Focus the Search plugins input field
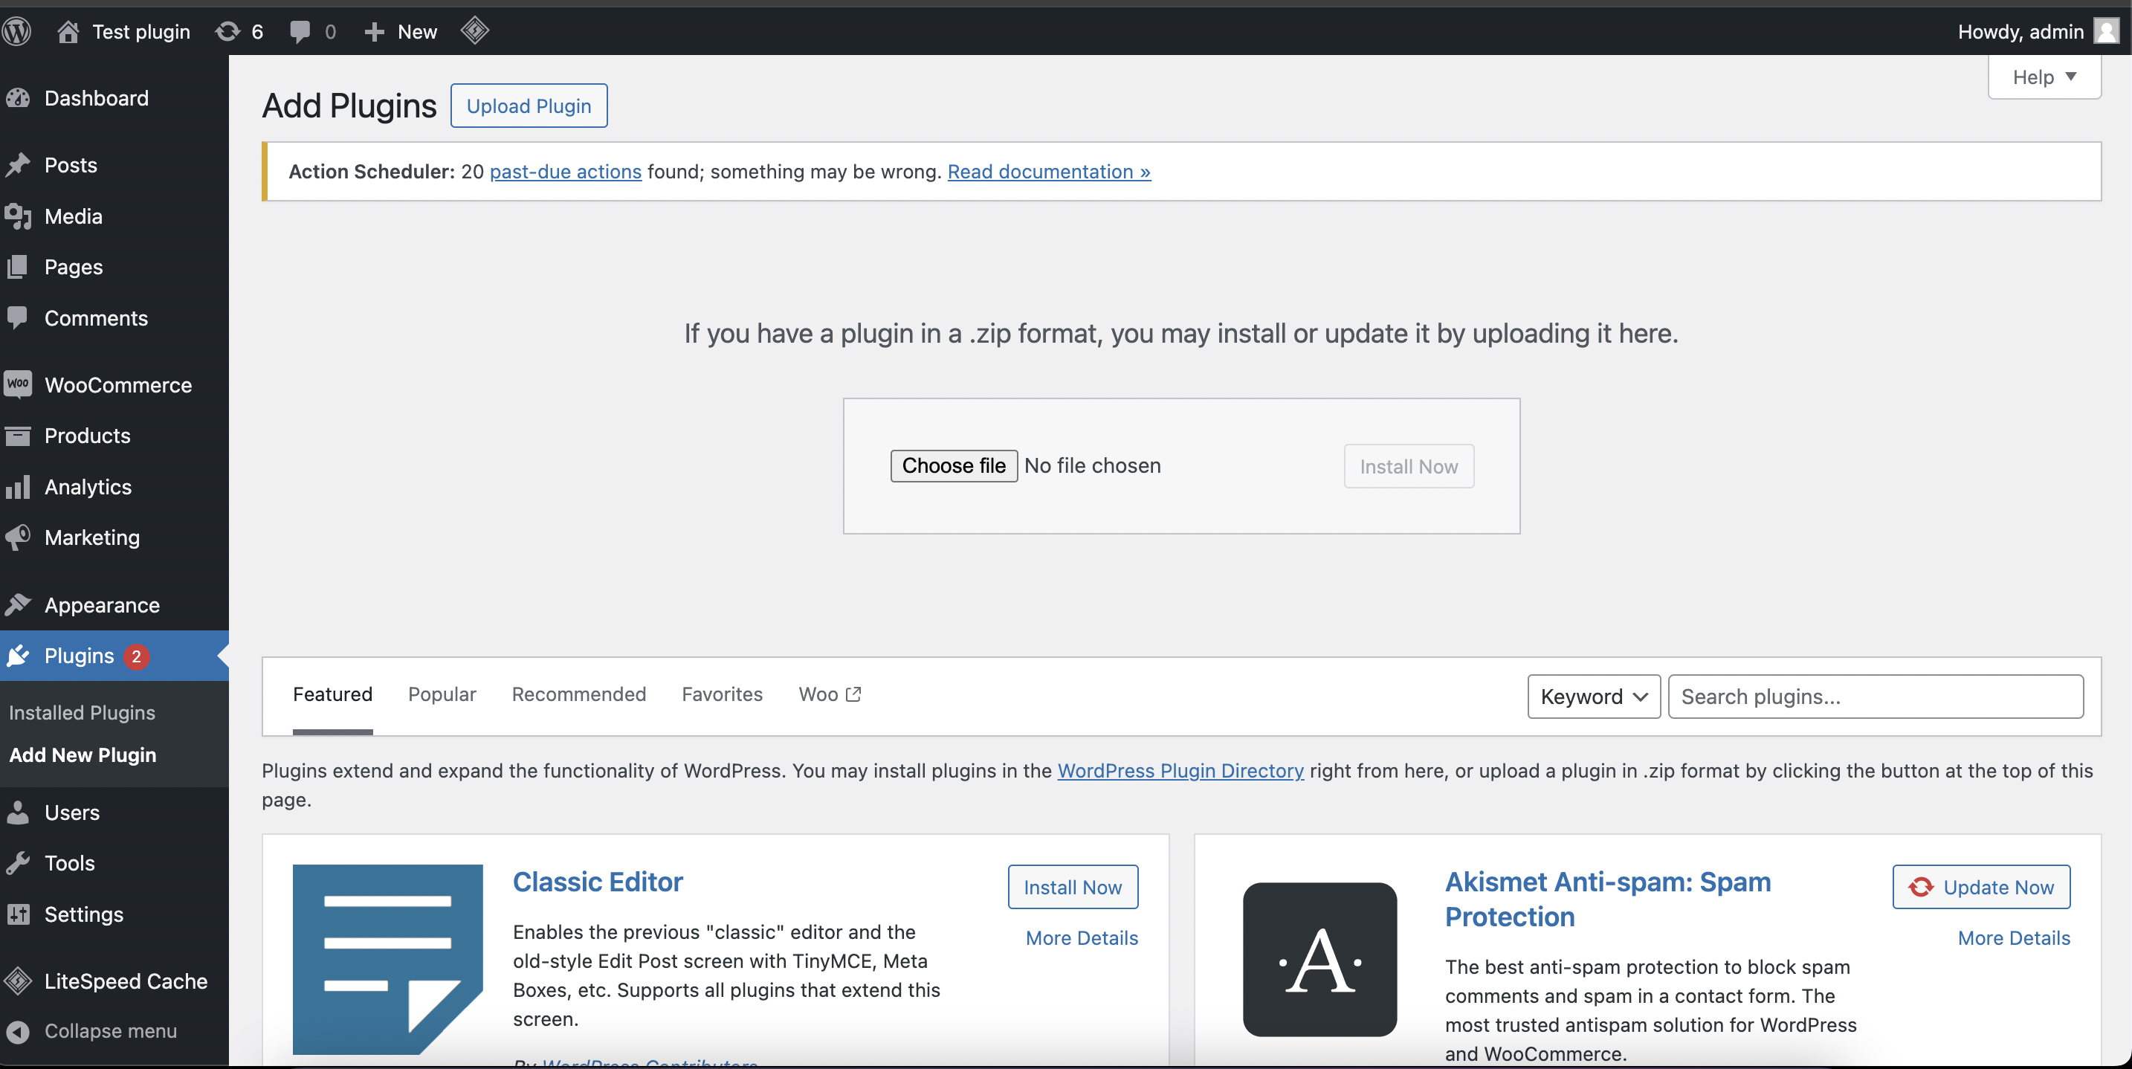The width and height of the screenshot is (2132, 1069). pos(1875,697)
